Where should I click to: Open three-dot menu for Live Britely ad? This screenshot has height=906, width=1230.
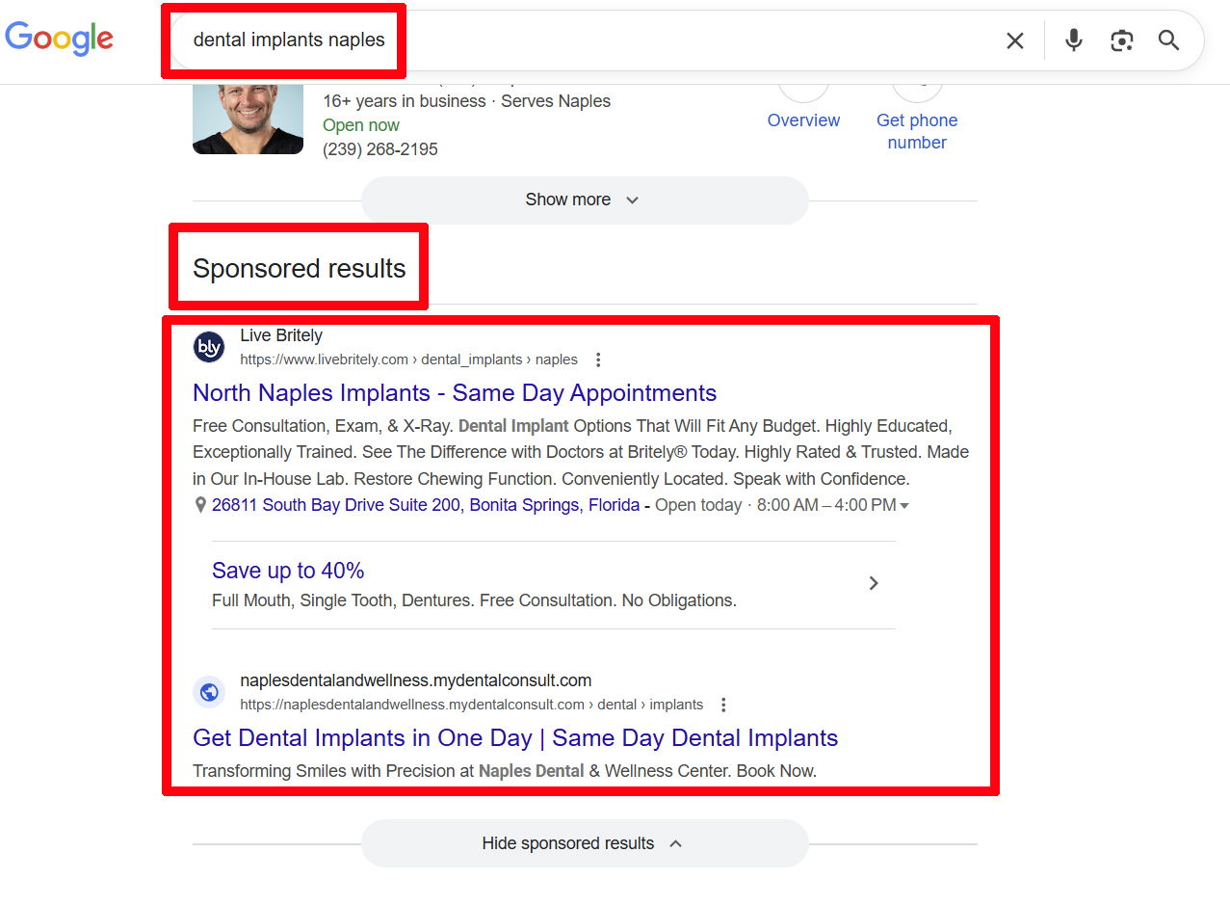[x=598, y=360]
